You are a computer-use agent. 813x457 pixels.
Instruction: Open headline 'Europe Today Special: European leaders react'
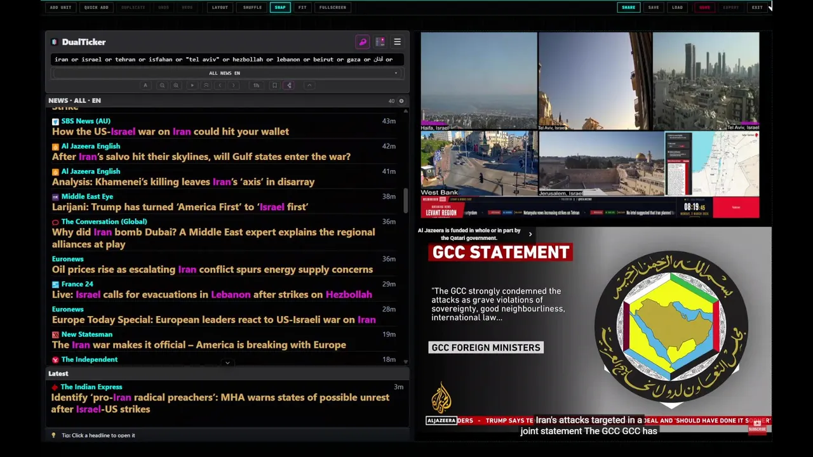[214, 319]
